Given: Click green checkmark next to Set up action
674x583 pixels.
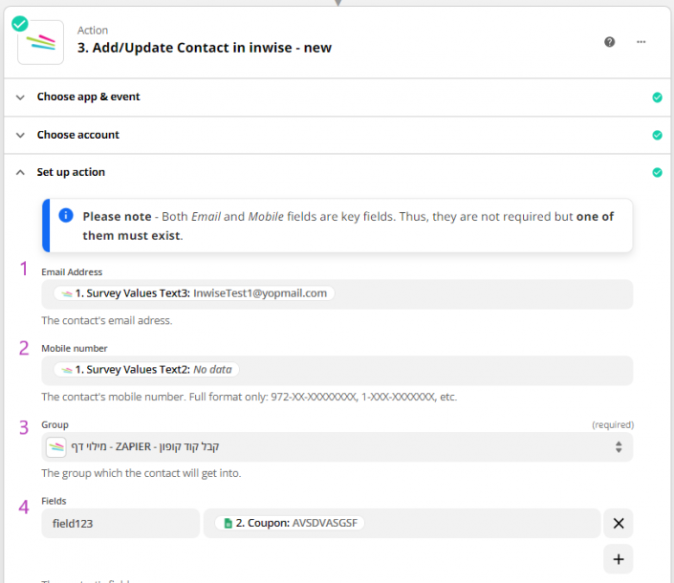Looking at the screenshot, I should pyautogui.click(x=657, y=172).
